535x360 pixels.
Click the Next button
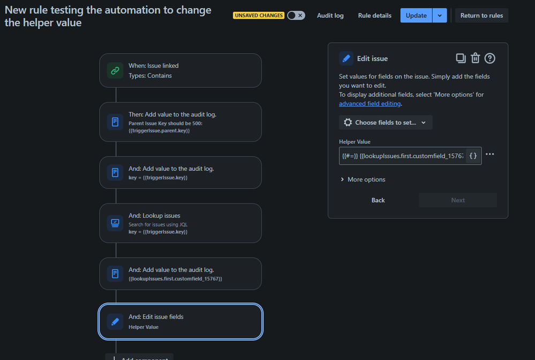point(458,200)
